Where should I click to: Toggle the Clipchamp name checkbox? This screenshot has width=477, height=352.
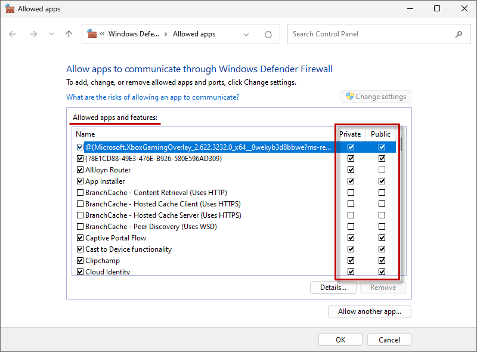pos(80,261)
